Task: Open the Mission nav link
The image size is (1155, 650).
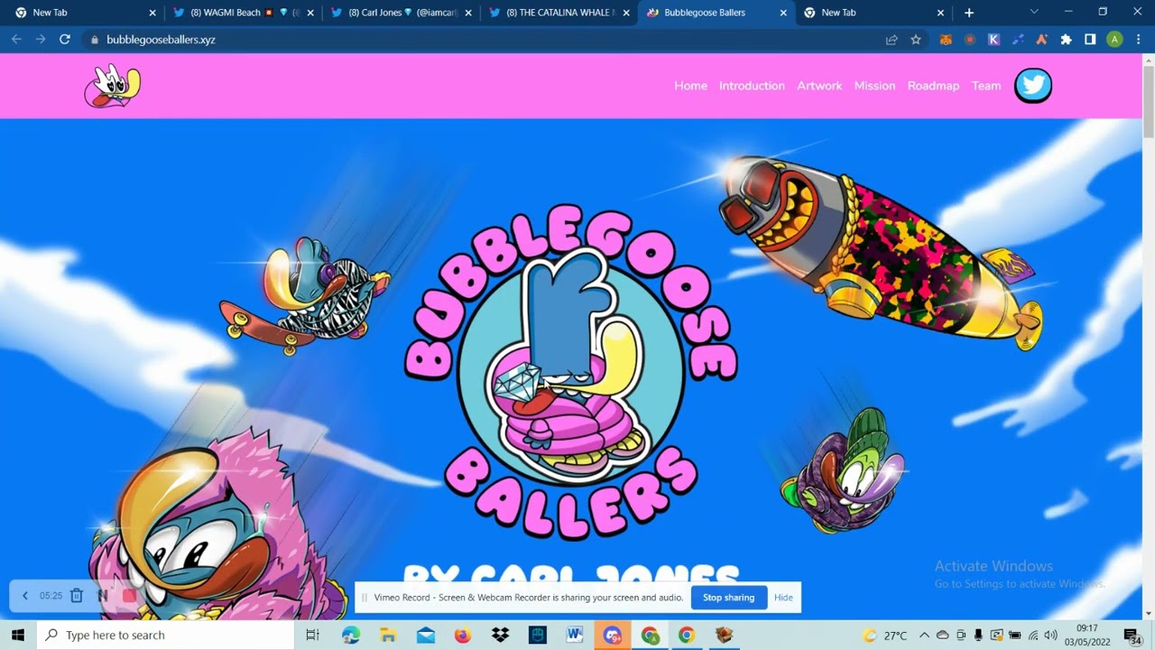Action: click(x=874, y=86)
